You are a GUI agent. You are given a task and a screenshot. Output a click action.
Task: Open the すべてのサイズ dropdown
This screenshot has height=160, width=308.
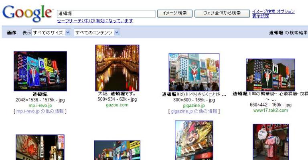pos(51,32)
